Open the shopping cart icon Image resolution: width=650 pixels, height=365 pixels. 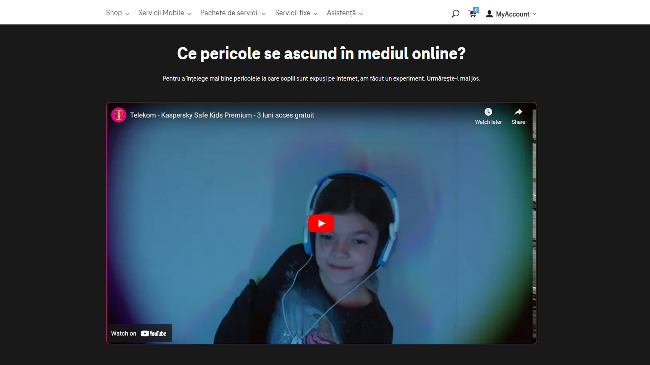coord(472,14)
